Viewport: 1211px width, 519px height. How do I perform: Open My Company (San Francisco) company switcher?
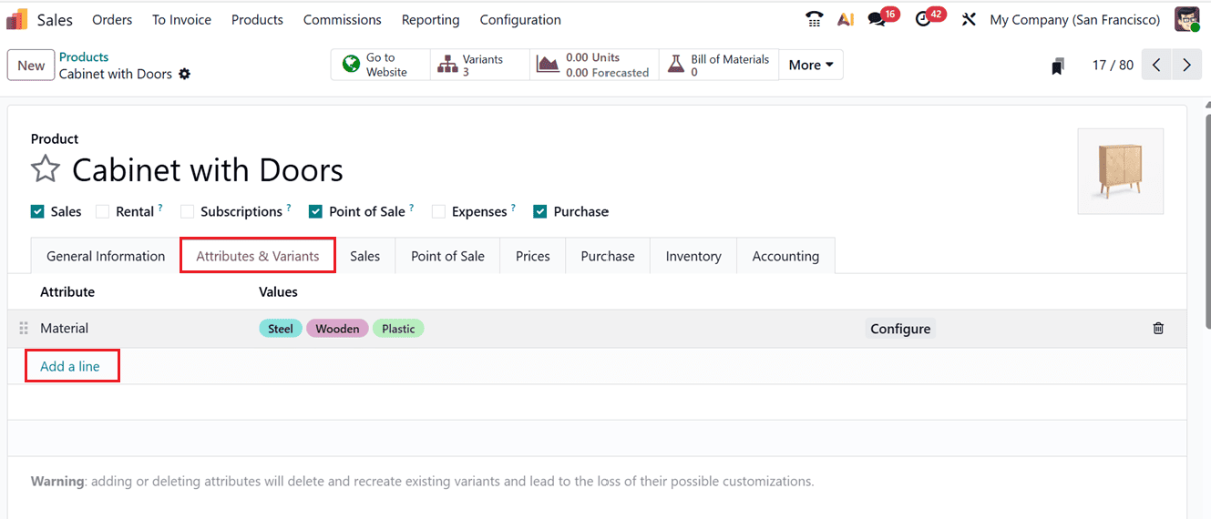tap(1074, 19)
